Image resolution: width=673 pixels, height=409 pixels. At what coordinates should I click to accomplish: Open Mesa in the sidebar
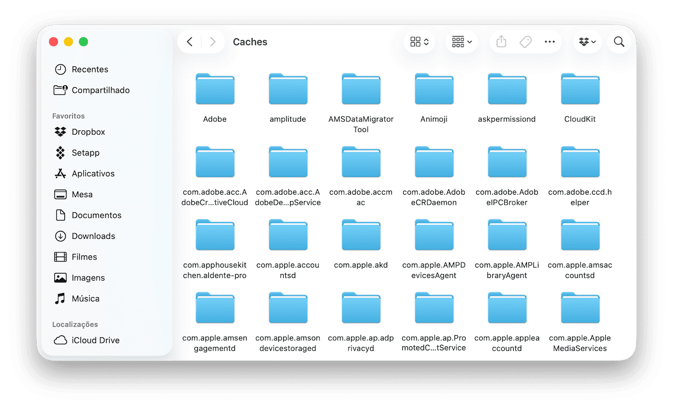tap(73, 194)
